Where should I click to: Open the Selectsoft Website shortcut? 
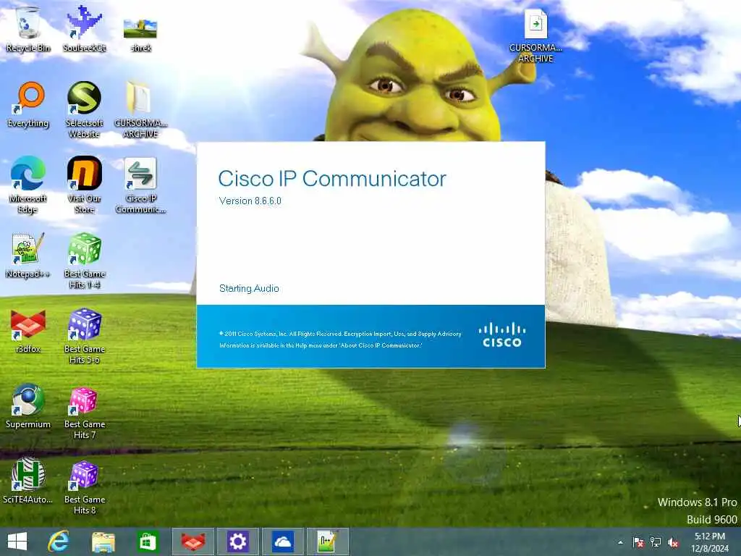tap(84, 110)
